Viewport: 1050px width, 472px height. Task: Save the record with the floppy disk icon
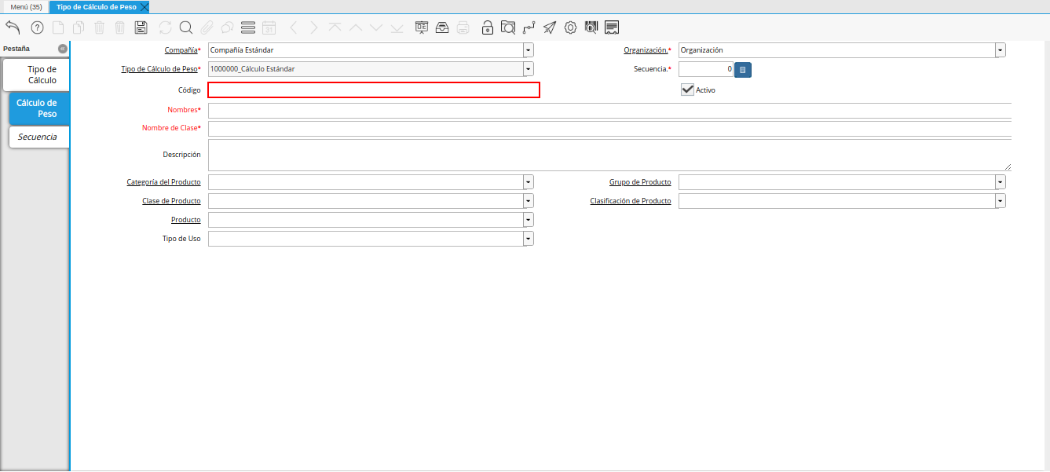coord(141,27)
